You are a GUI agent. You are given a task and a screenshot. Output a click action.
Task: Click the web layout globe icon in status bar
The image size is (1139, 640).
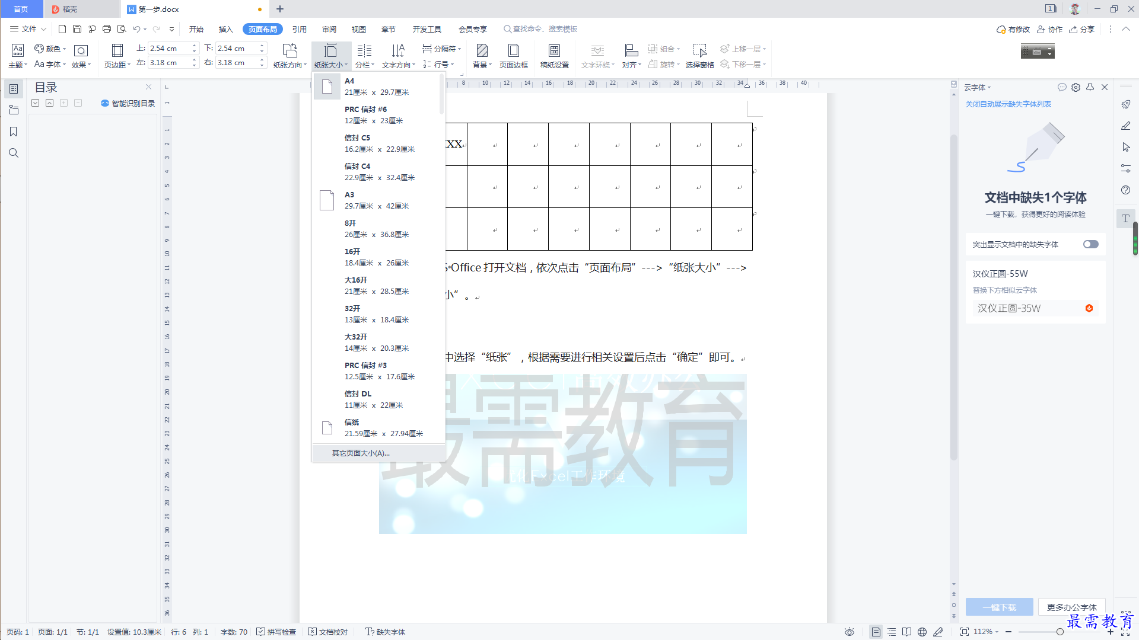tap(922, 632)
